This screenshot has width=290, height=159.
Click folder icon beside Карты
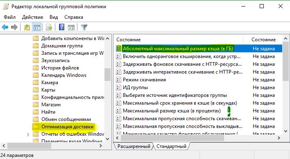tap(36, 90)
